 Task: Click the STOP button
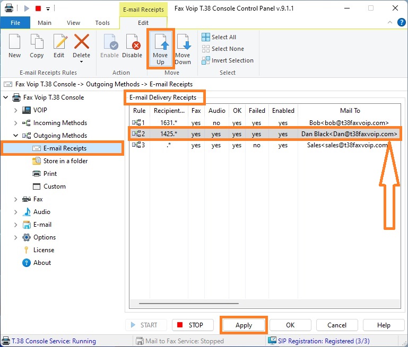(x=193, y=325)
